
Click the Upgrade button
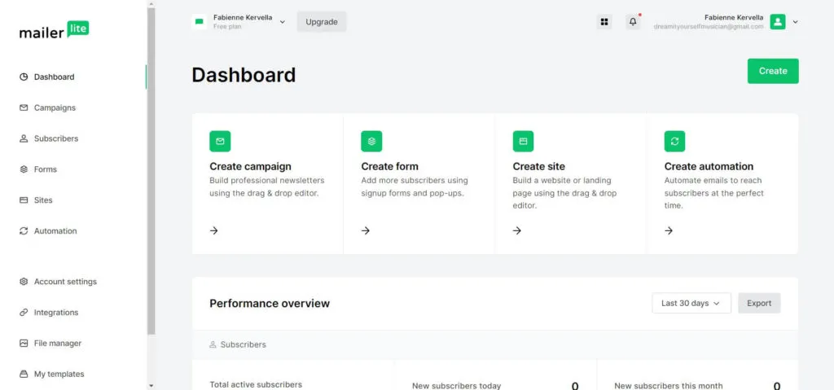322,22
